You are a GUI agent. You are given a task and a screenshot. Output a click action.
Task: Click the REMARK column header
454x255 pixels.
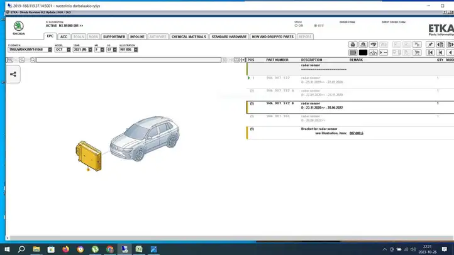pos(356,60)
